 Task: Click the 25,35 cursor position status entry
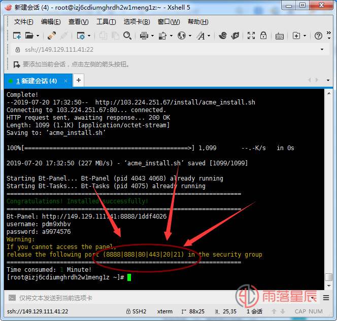point(226,311)
